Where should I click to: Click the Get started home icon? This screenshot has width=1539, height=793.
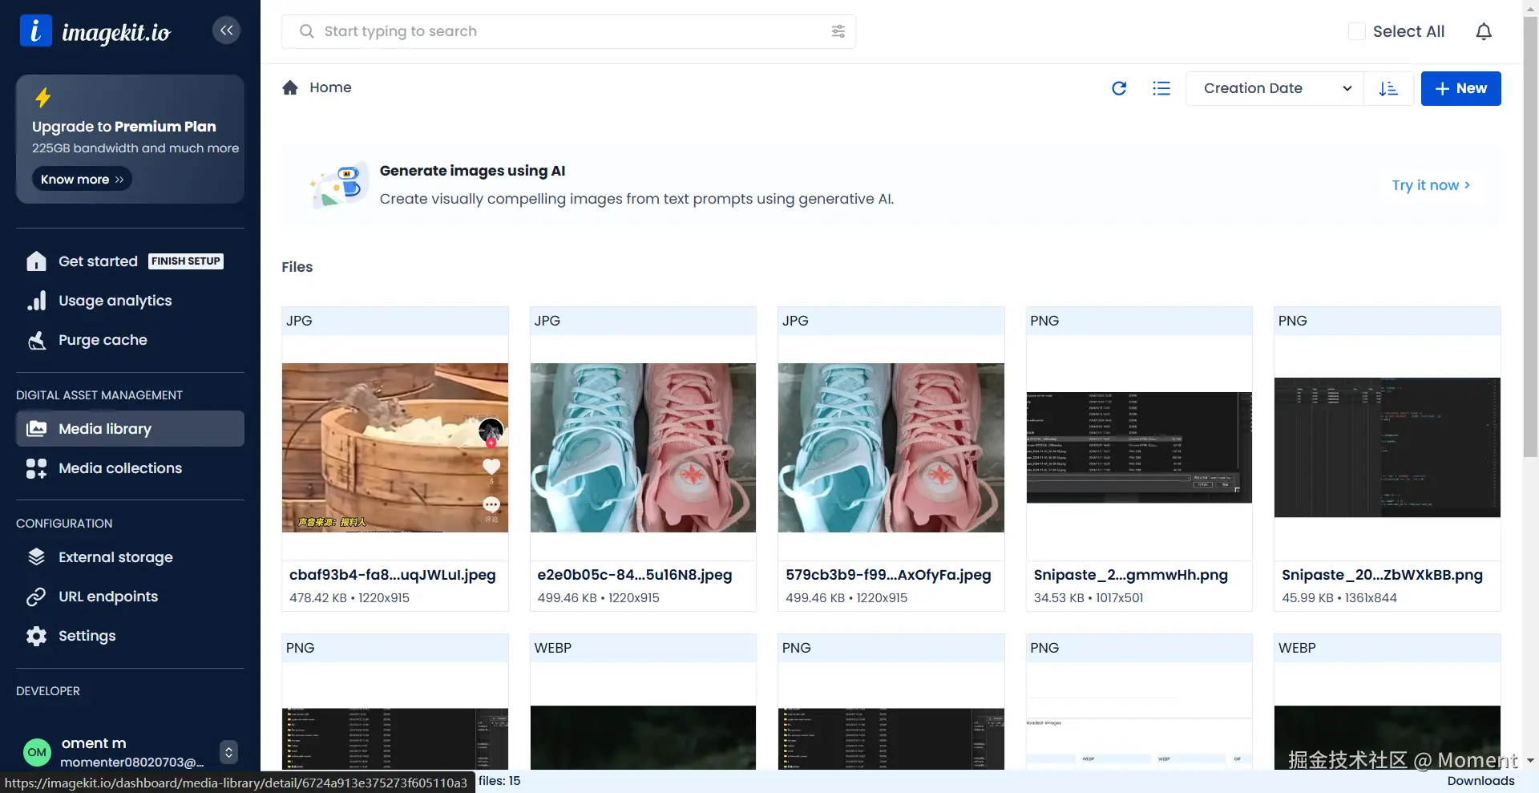pos(36,261)
